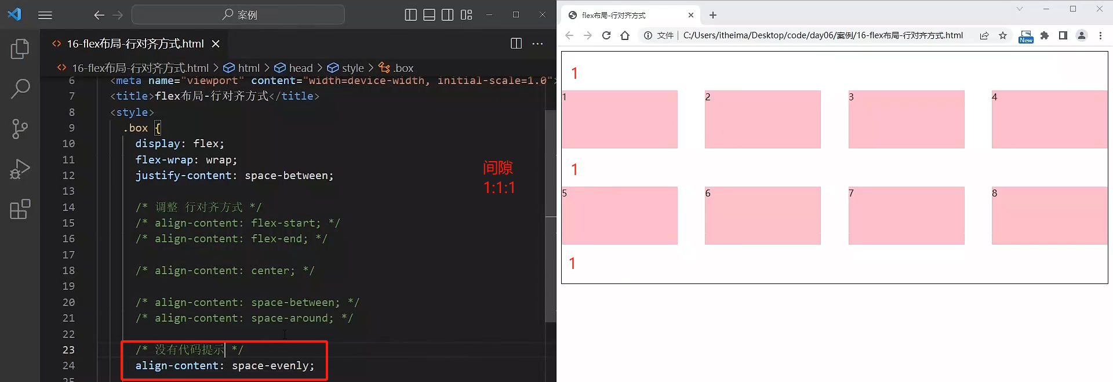
Task: Go back in the browser
Action: tap(569, 35)
